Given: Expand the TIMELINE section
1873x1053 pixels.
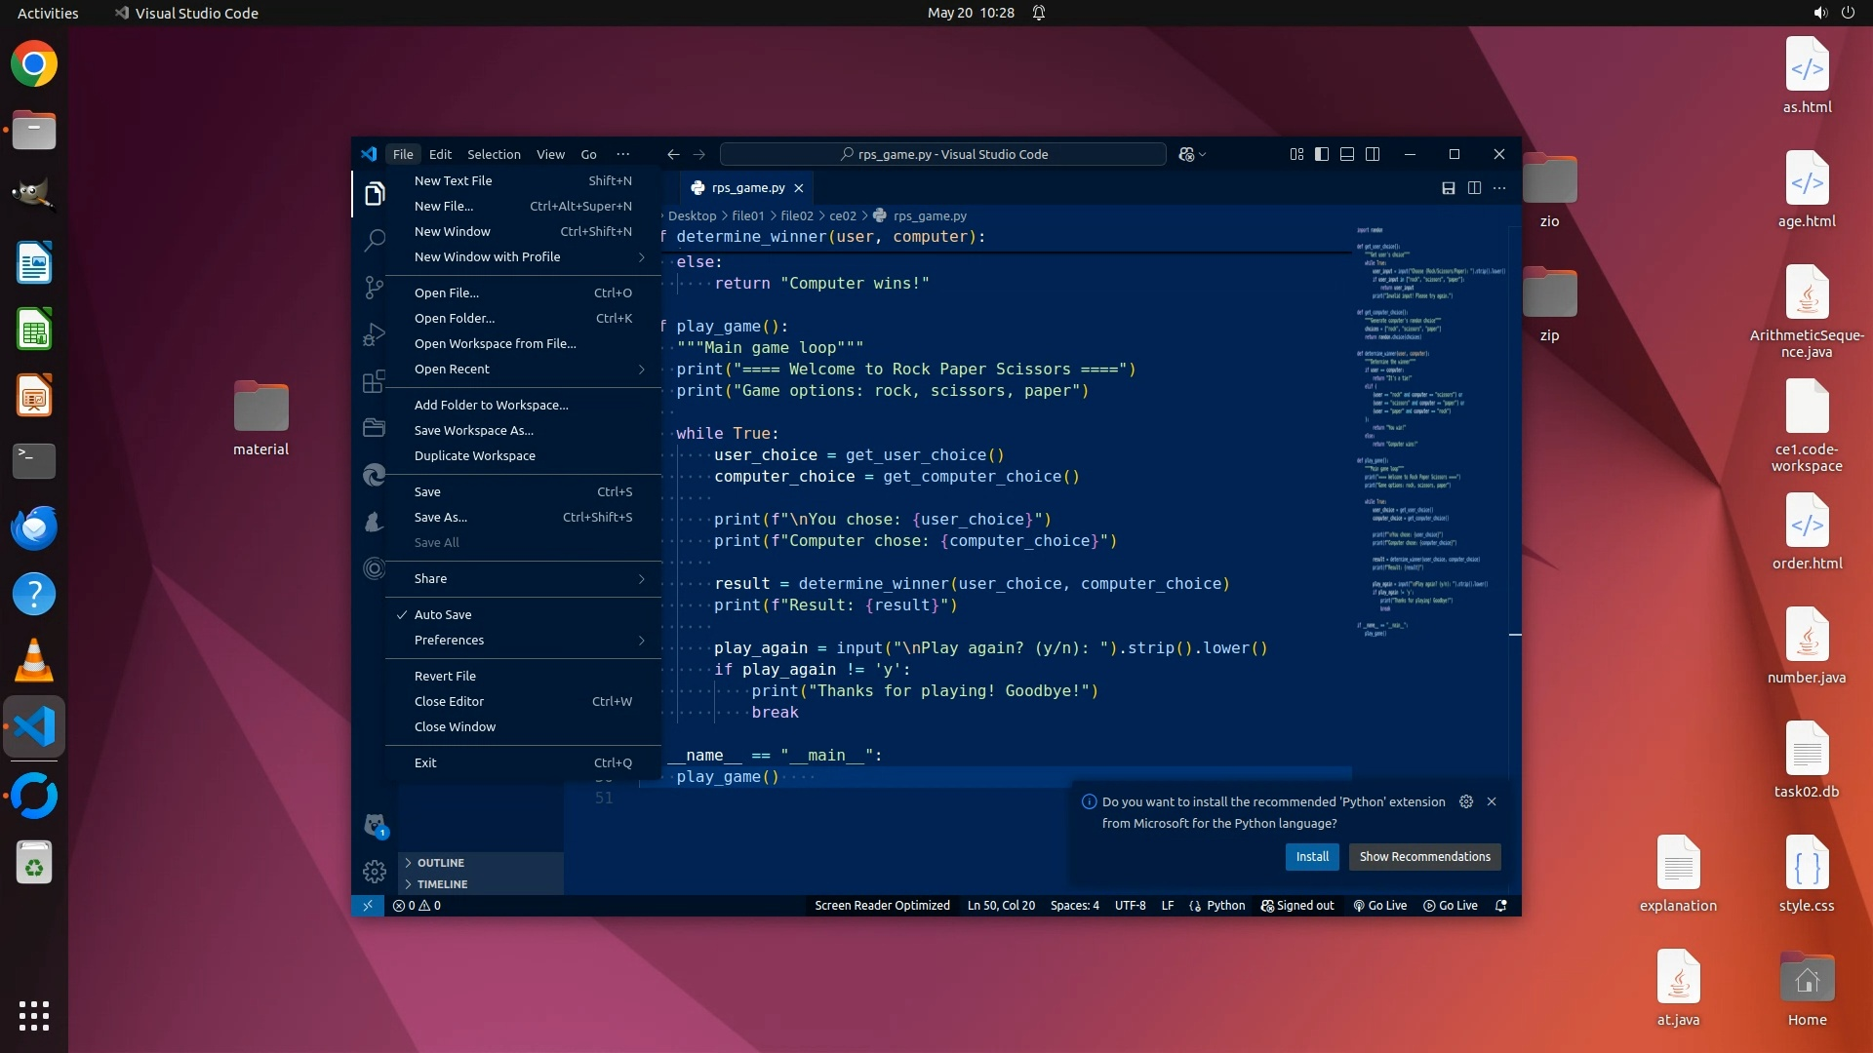Looking at the screenshot, I should [442, 884].
